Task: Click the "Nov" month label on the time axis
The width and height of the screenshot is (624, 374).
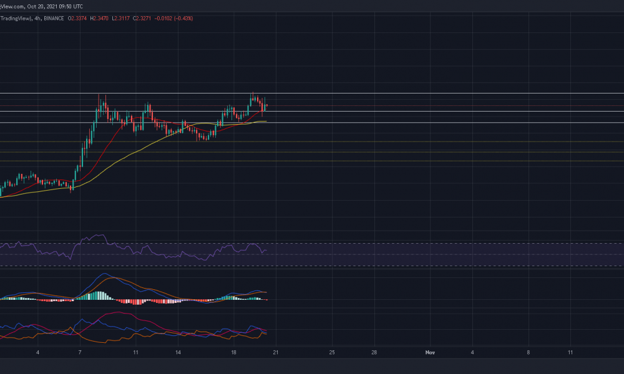Action: tap(430, 352)
